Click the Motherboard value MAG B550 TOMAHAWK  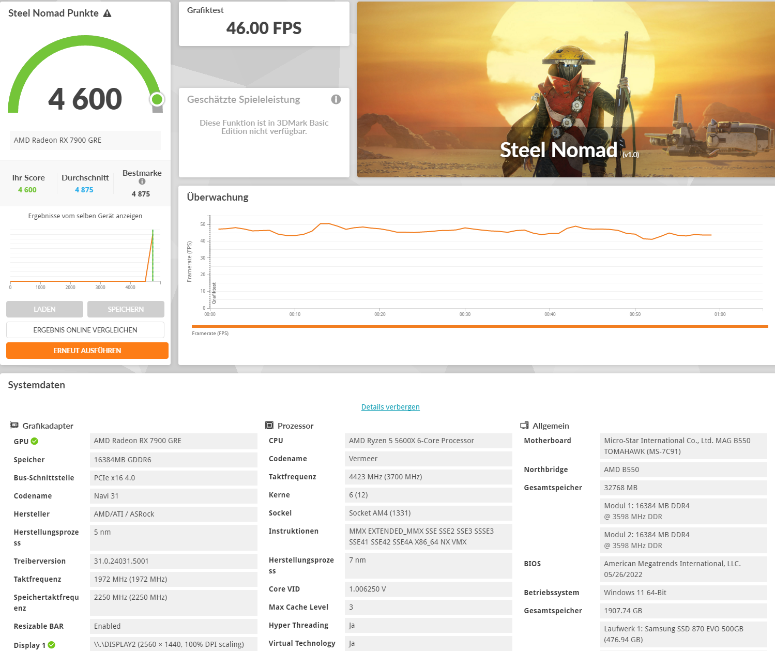[x=683, y=446]
